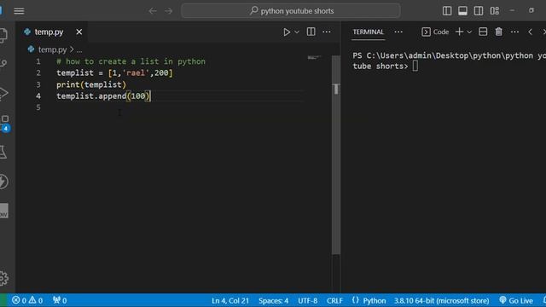Close the temp.py tab
546x307 pixels.
79,32
